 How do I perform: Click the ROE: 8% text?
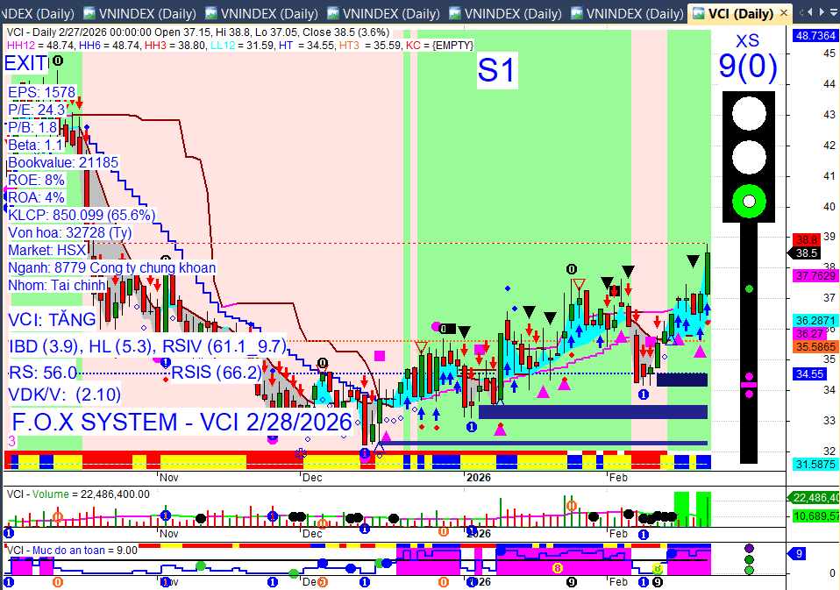37,180
